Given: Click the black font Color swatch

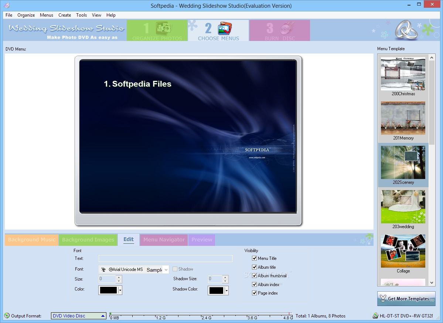Looking at the screenshot, I should 108,290.
